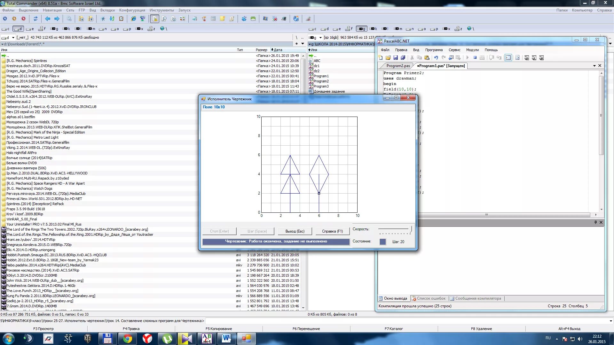
Task: Toggle the output window button in PascalABC toolbar
Action: tap(508, 58)
